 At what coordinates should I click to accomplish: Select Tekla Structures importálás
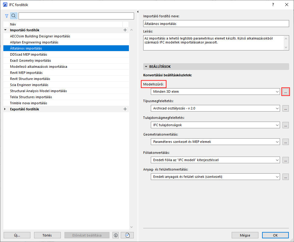pos(66,97)
